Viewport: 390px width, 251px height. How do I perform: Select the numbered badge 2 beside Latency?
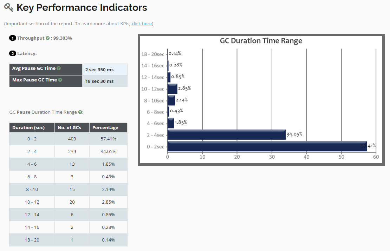[x=13, y=53]
